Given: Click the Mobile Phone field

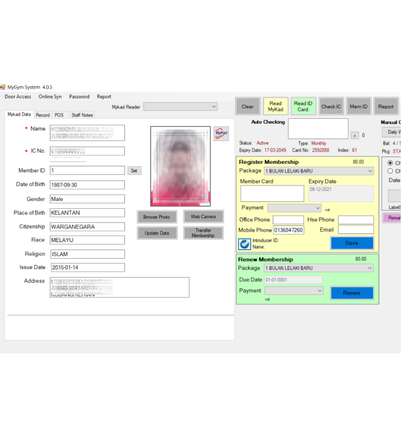Looking at the screenshot, I should pos(289,230).
